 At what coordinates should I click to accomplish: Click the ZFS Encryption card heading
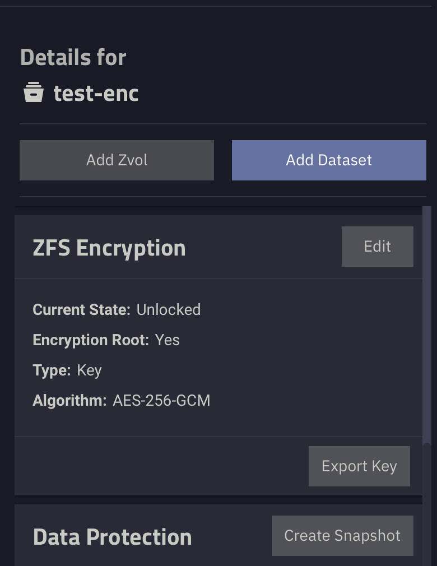109,248
